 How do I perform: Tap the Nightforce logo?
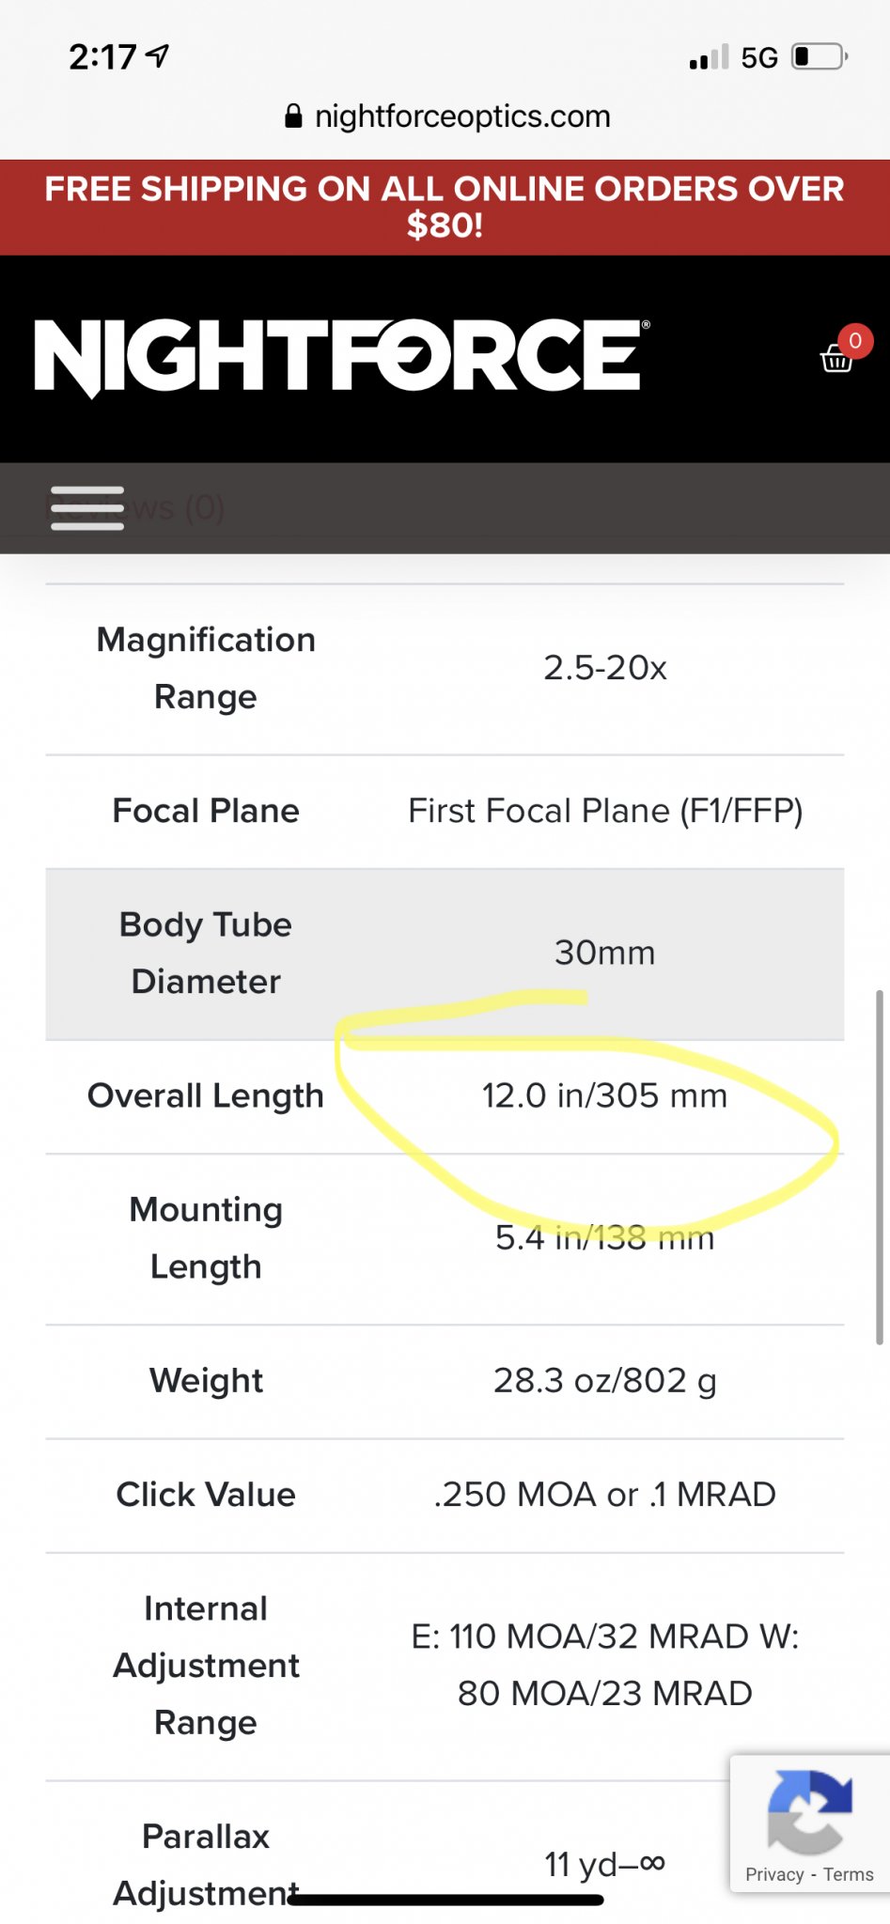[338, 356]
